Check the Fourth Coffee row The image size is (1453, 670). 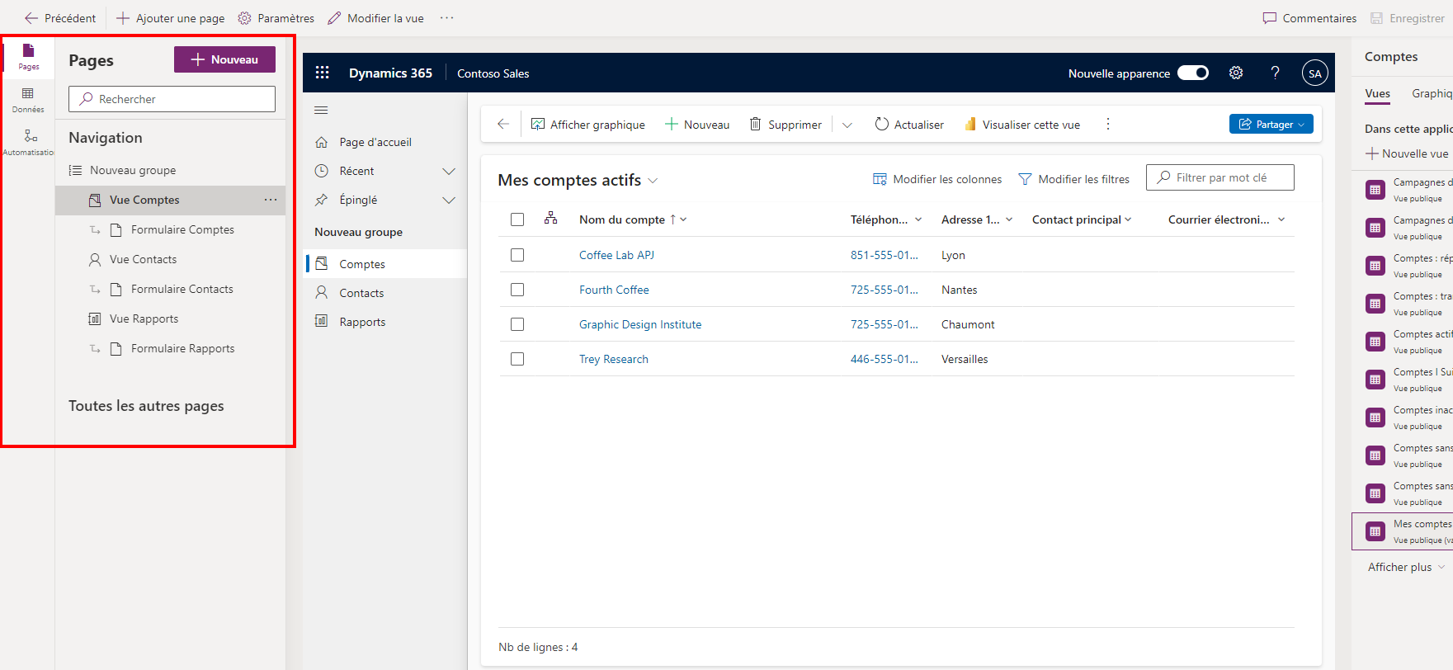coord(517,290)
